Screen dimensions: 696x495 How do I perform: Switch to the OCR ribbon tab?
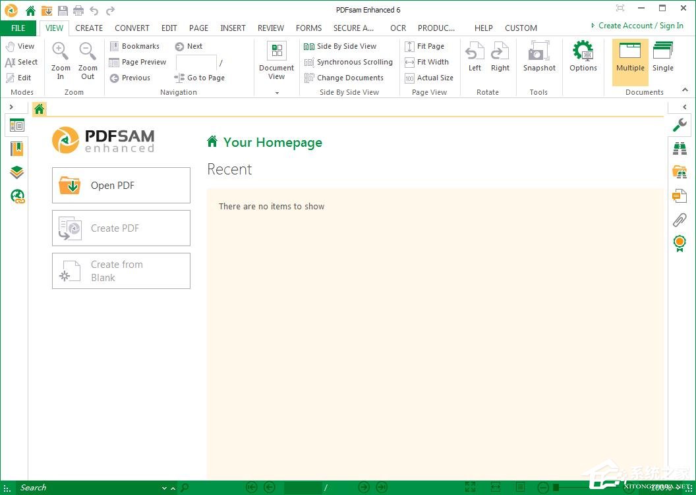(x=398, y=28)
